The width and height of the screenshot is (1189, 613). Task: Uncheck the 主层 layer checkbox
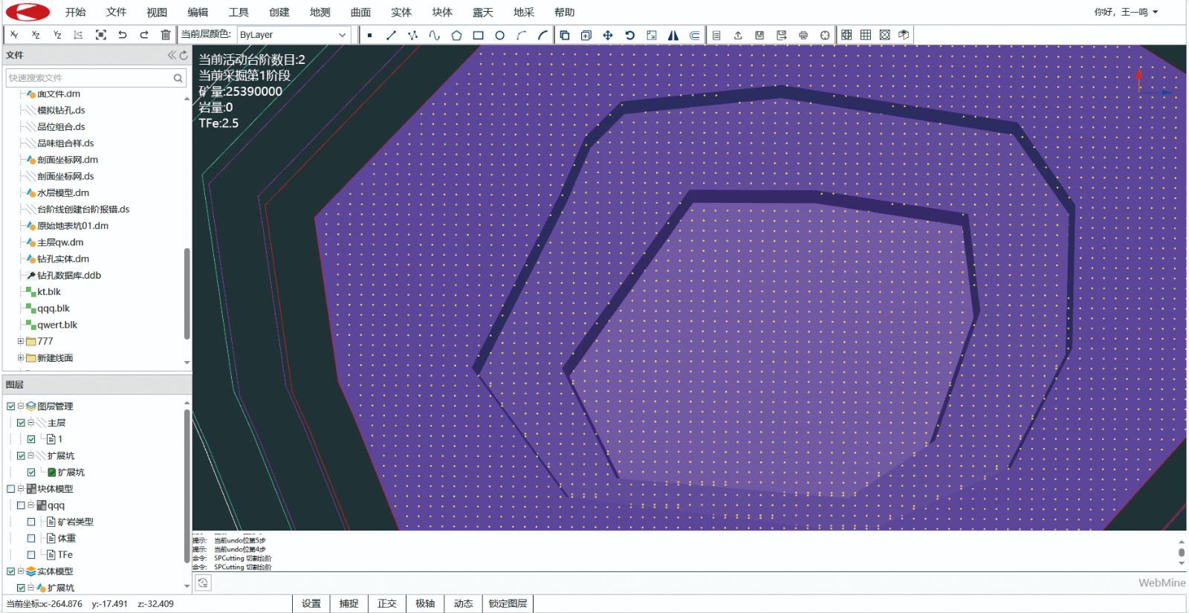[x=22, y=423]
